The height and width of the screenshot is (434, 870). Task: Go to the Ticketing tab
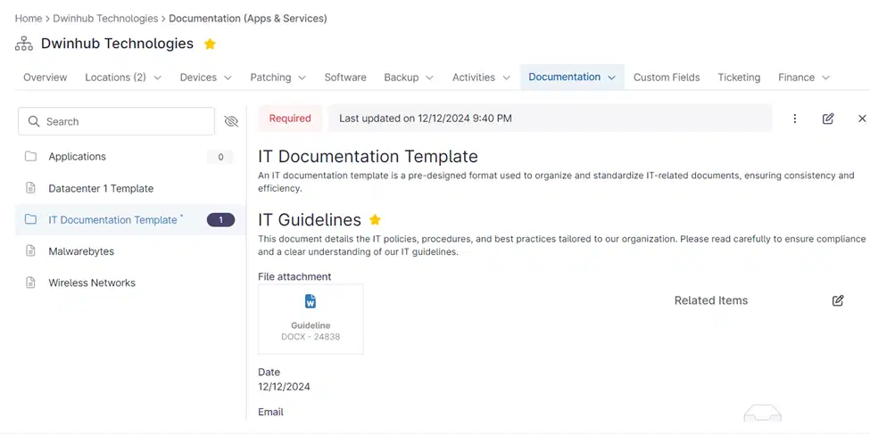[739, 78]
